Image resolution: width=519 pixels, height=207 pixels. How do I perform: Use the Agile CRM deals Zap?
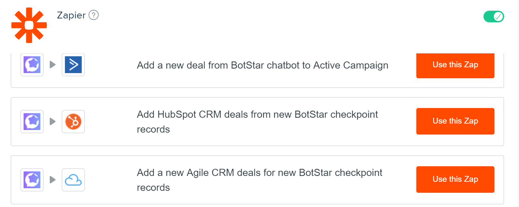tap(455, 180)
